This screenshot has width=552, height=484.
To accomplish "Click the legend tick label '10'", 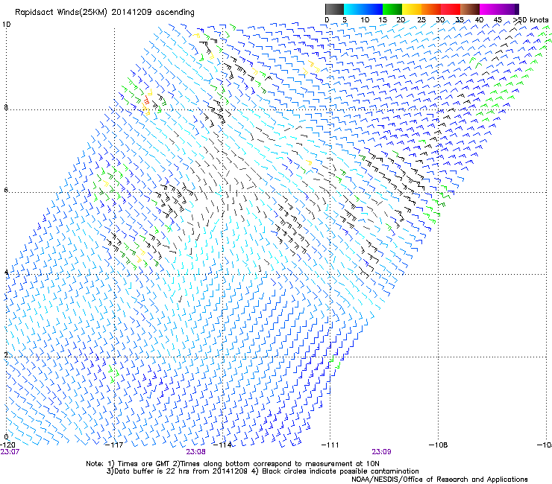I will point(365,20).
